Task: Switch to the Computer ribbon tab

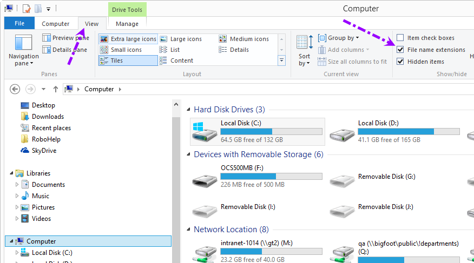Action: click(56, 24)
